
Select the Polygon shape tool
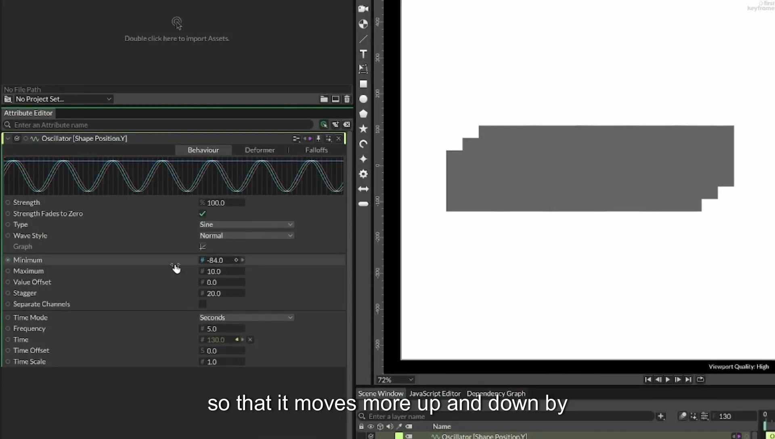(x=363, y=114)
